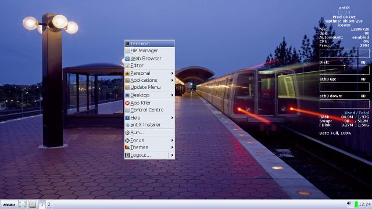Select File Manager from the menu
372x209 pixels.
pos(149,51)
